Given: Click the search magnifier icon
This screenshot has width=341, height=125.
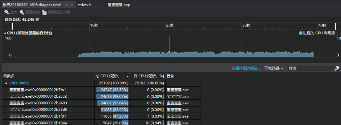Looking at the screenshot, I should 337,68.
